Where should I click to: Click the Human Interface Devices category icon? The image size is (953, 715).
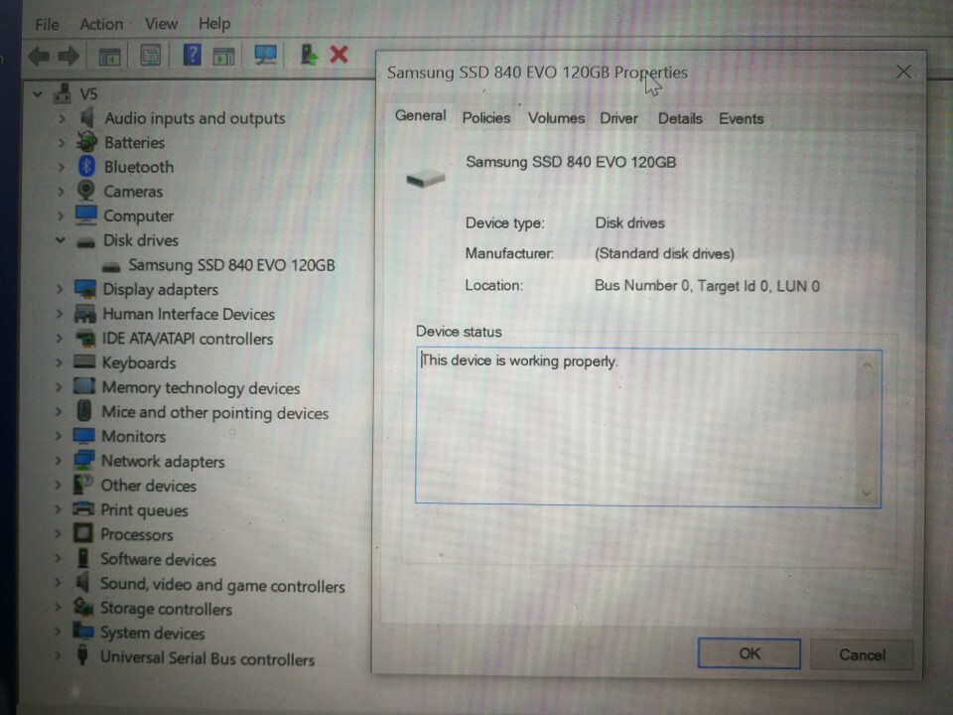[x=84, y=313]
